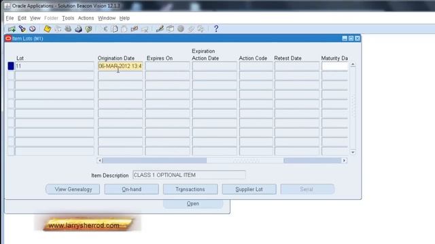Click the New record toolbar icon
The height and width of the screenshot is (244, 435).
[12, 28]
